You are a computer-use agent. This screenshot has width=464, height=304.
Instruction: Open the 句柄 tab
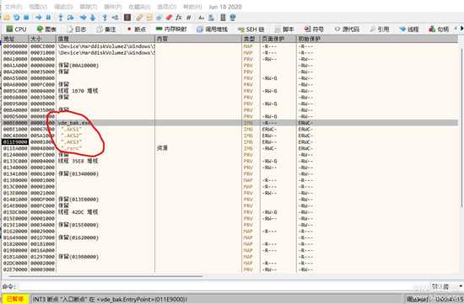coord(440,29)
